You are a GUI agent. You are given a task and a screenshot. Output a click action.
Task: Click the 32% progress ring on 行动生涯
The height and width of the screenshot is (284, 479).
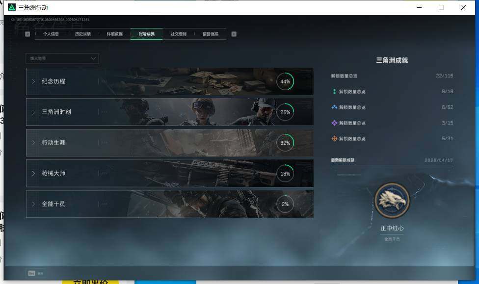[x=285, y=143]
